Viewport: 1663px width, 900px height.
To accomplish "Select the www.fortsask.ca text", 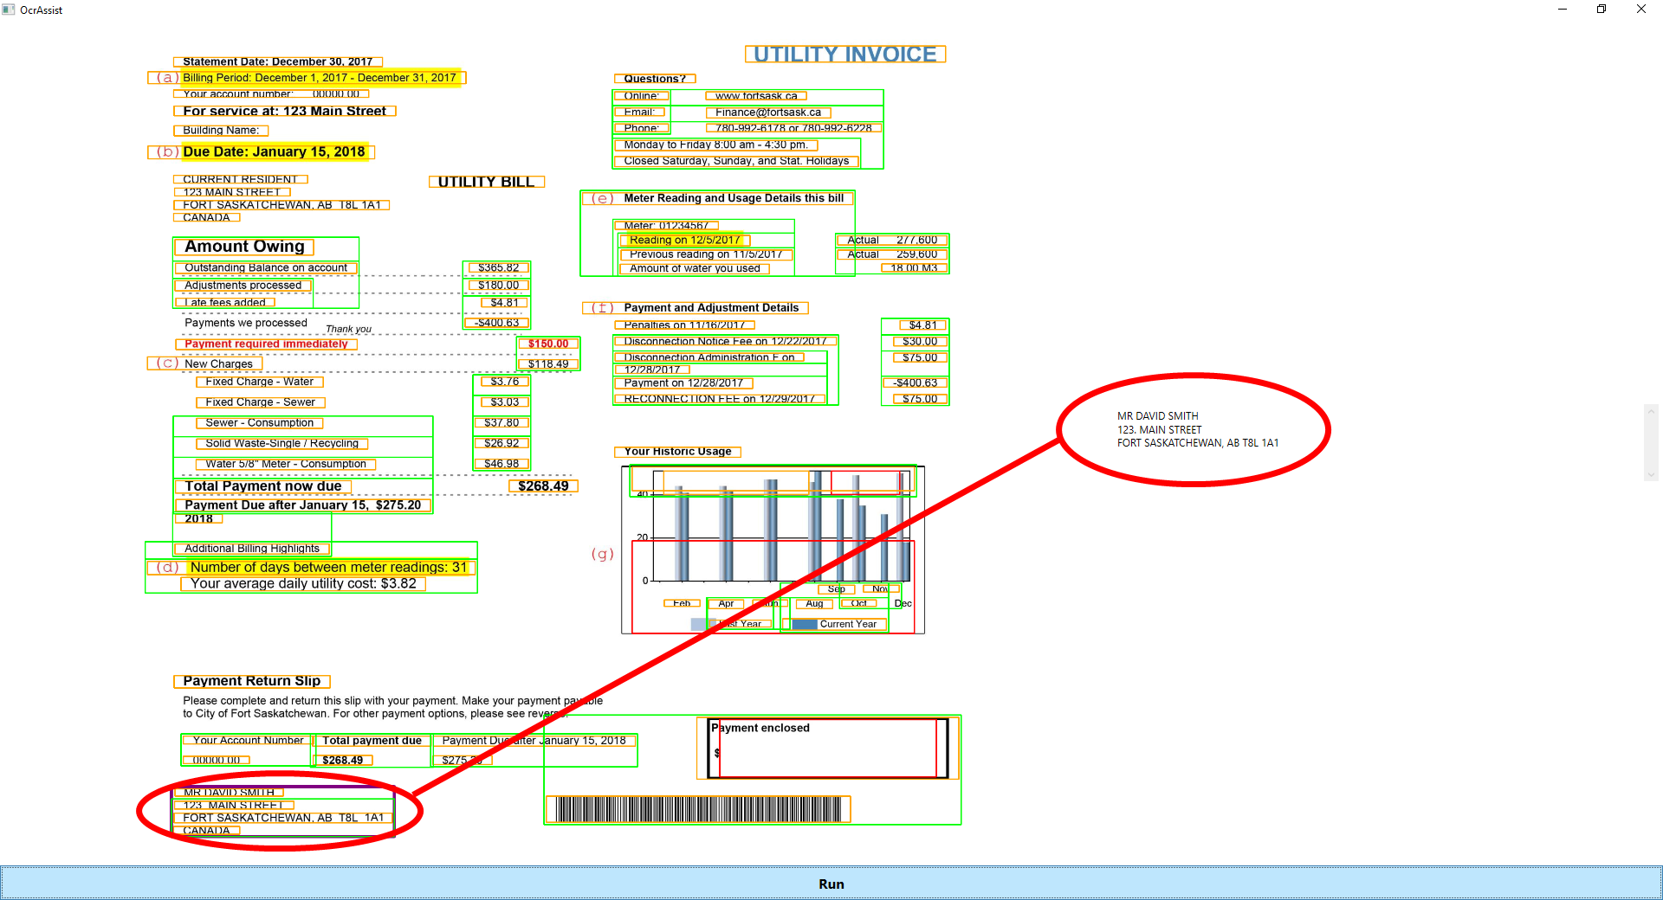I will (x=756, y=96).
